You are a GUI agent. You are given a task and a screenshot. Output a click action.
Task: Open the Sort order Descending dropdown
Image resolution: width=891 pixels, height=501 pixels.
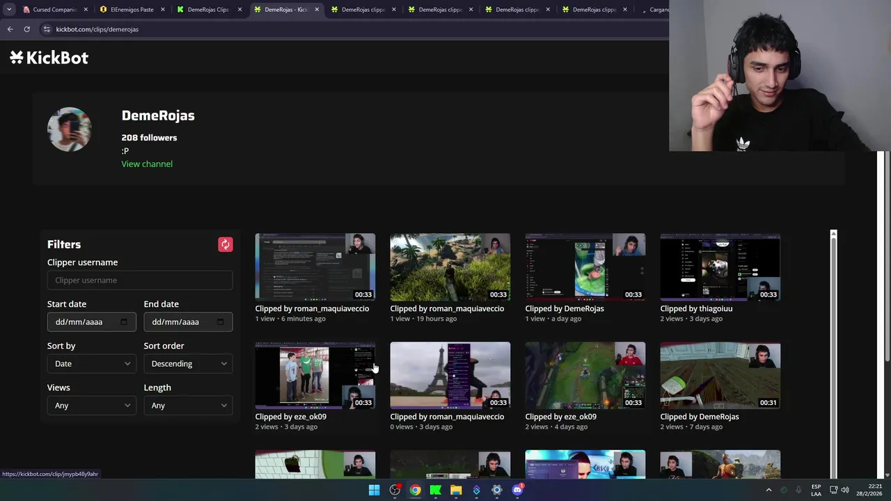tap(188, 364)
